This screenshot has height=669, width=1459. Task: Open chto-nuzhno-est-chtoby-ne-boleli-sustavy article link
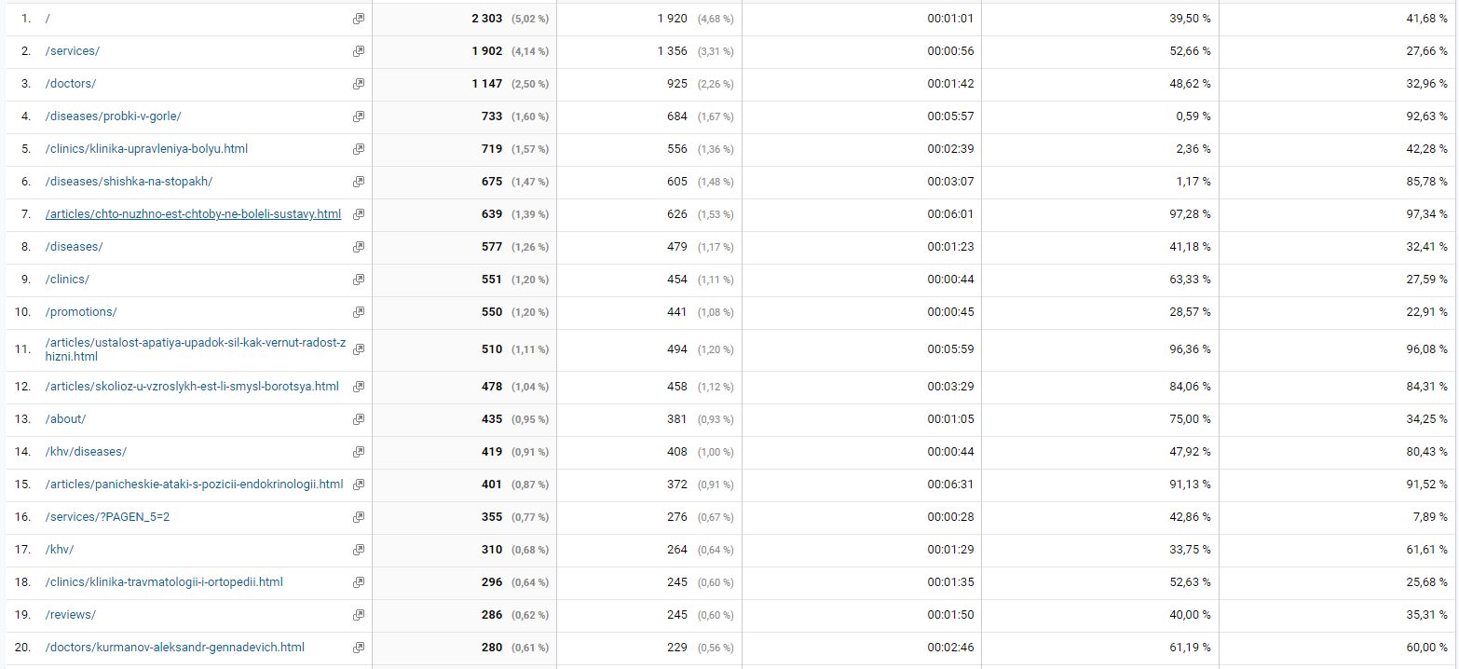click(x=193, y=214)
